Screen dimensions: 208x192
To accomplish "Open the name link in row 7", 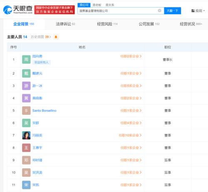I will (37, 135).
